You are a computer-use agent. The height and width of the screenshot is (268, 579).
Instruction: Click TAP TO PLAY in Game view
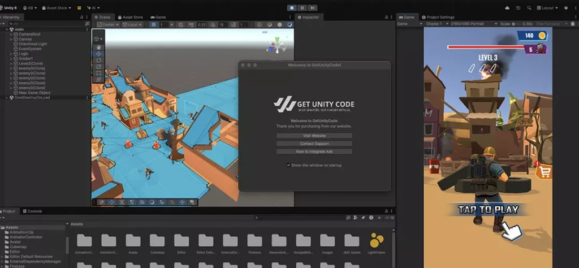point(488,210)
